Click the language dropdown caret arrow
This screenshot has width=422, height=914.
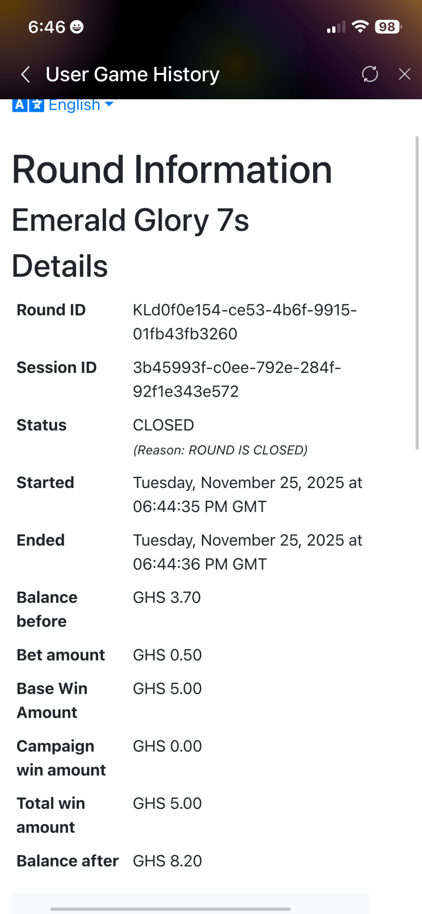point(109,104)
